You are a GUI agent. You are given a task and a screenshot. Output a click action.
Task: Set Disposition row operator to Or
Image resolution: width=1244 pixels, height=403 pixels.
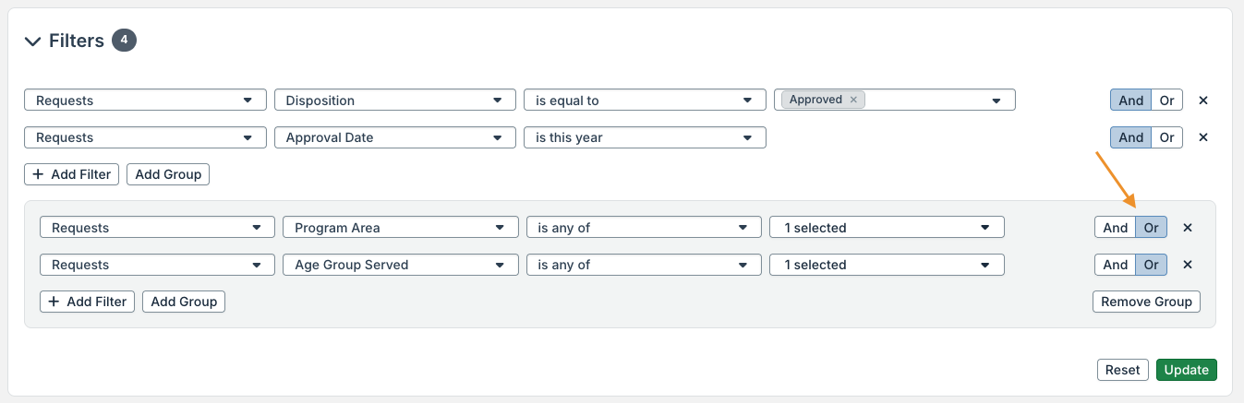pyautogui.click(x=1166, y=101)
